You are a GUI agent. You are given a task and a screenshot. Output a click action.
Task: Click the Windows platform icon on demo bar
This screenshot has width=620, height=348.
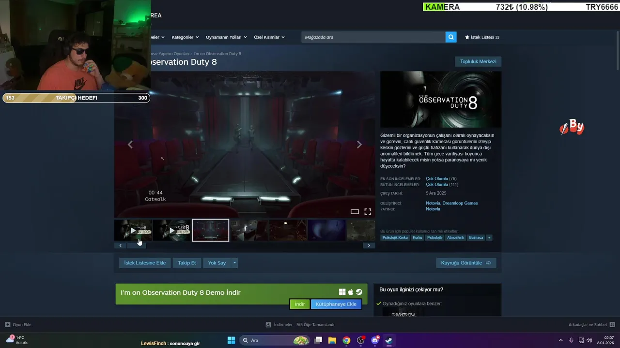coord(342,292)
